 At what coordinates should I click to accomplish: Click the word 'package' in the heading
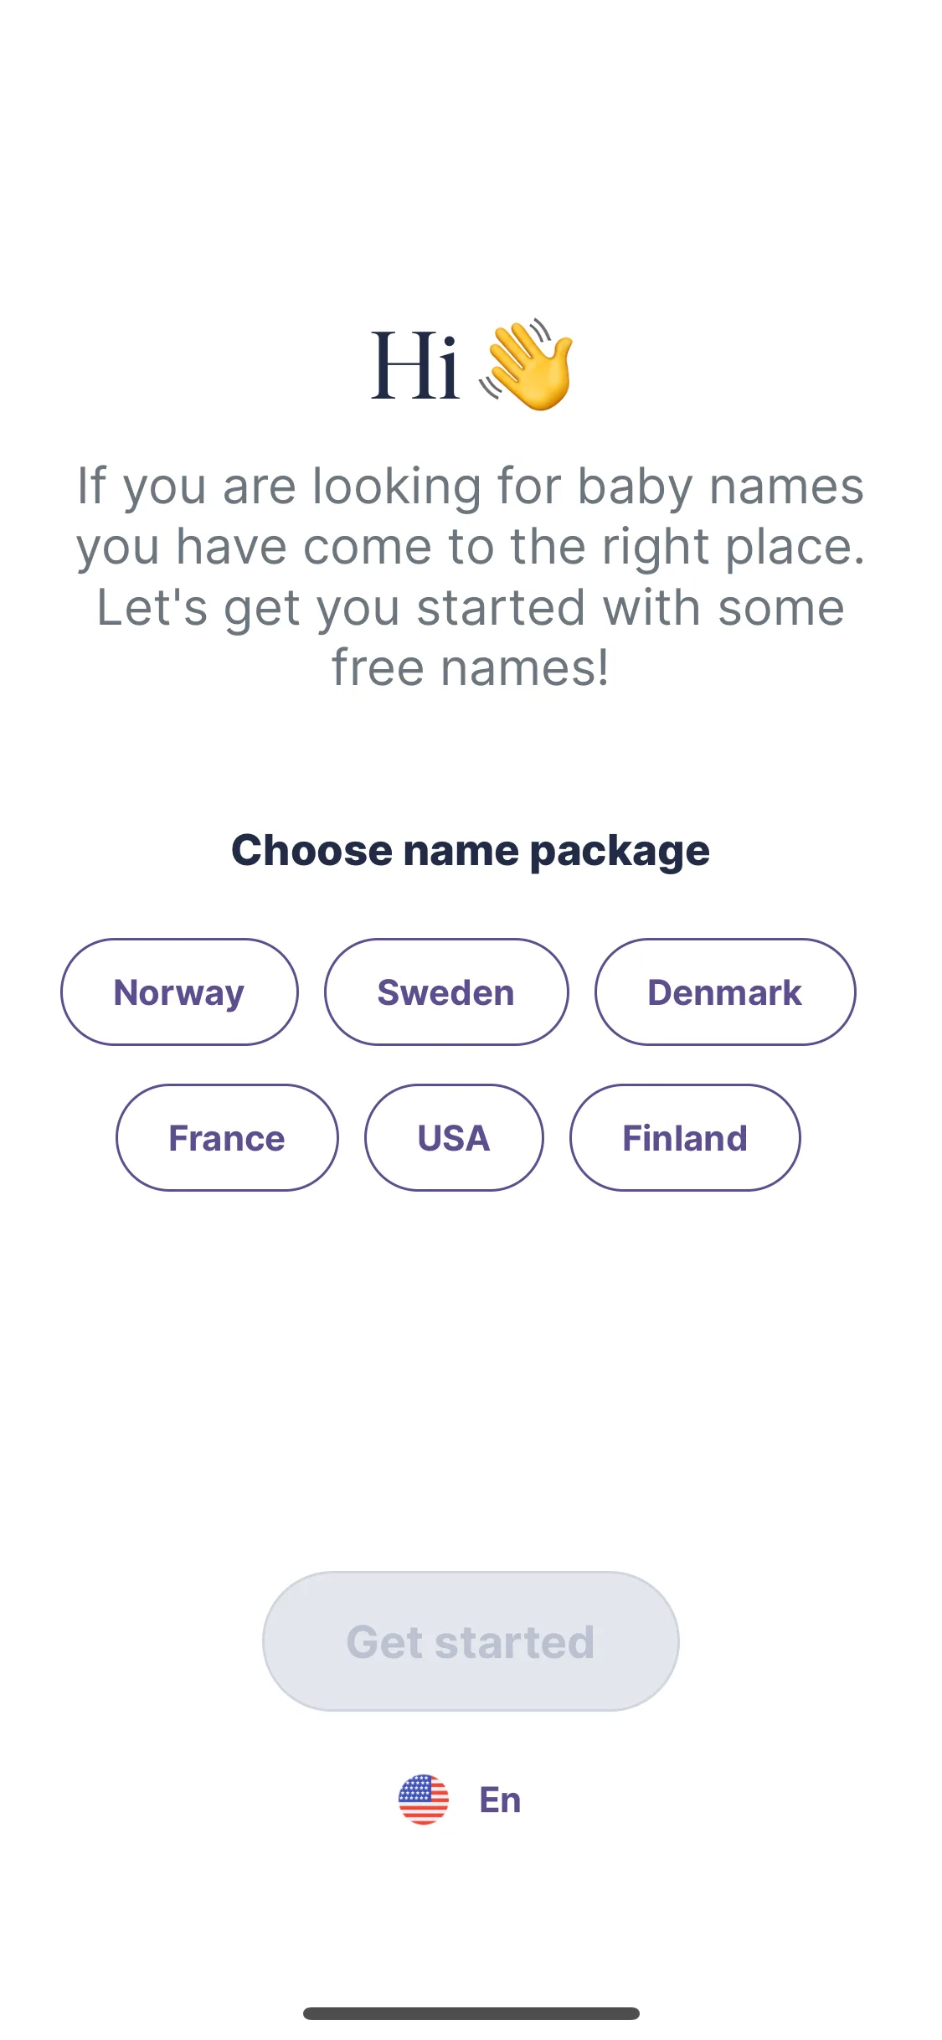click(620, 853)
